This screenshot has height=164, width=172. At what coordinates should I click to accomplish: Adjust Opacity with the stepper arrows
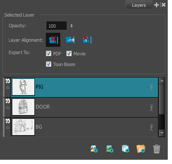pos(71,26)
